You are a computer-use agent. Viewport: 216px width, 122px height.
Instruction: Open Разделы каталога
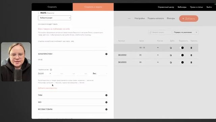click(x=156, y=18)
